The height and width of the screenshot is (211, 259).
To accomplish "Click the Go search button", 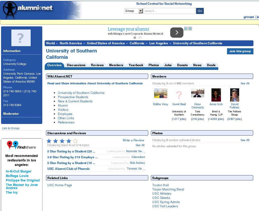I will 200,11.
